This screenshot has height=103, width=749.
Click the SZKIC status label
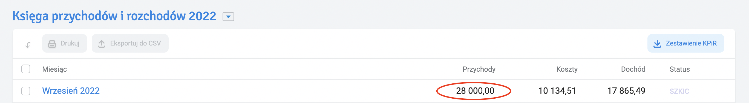679,92
